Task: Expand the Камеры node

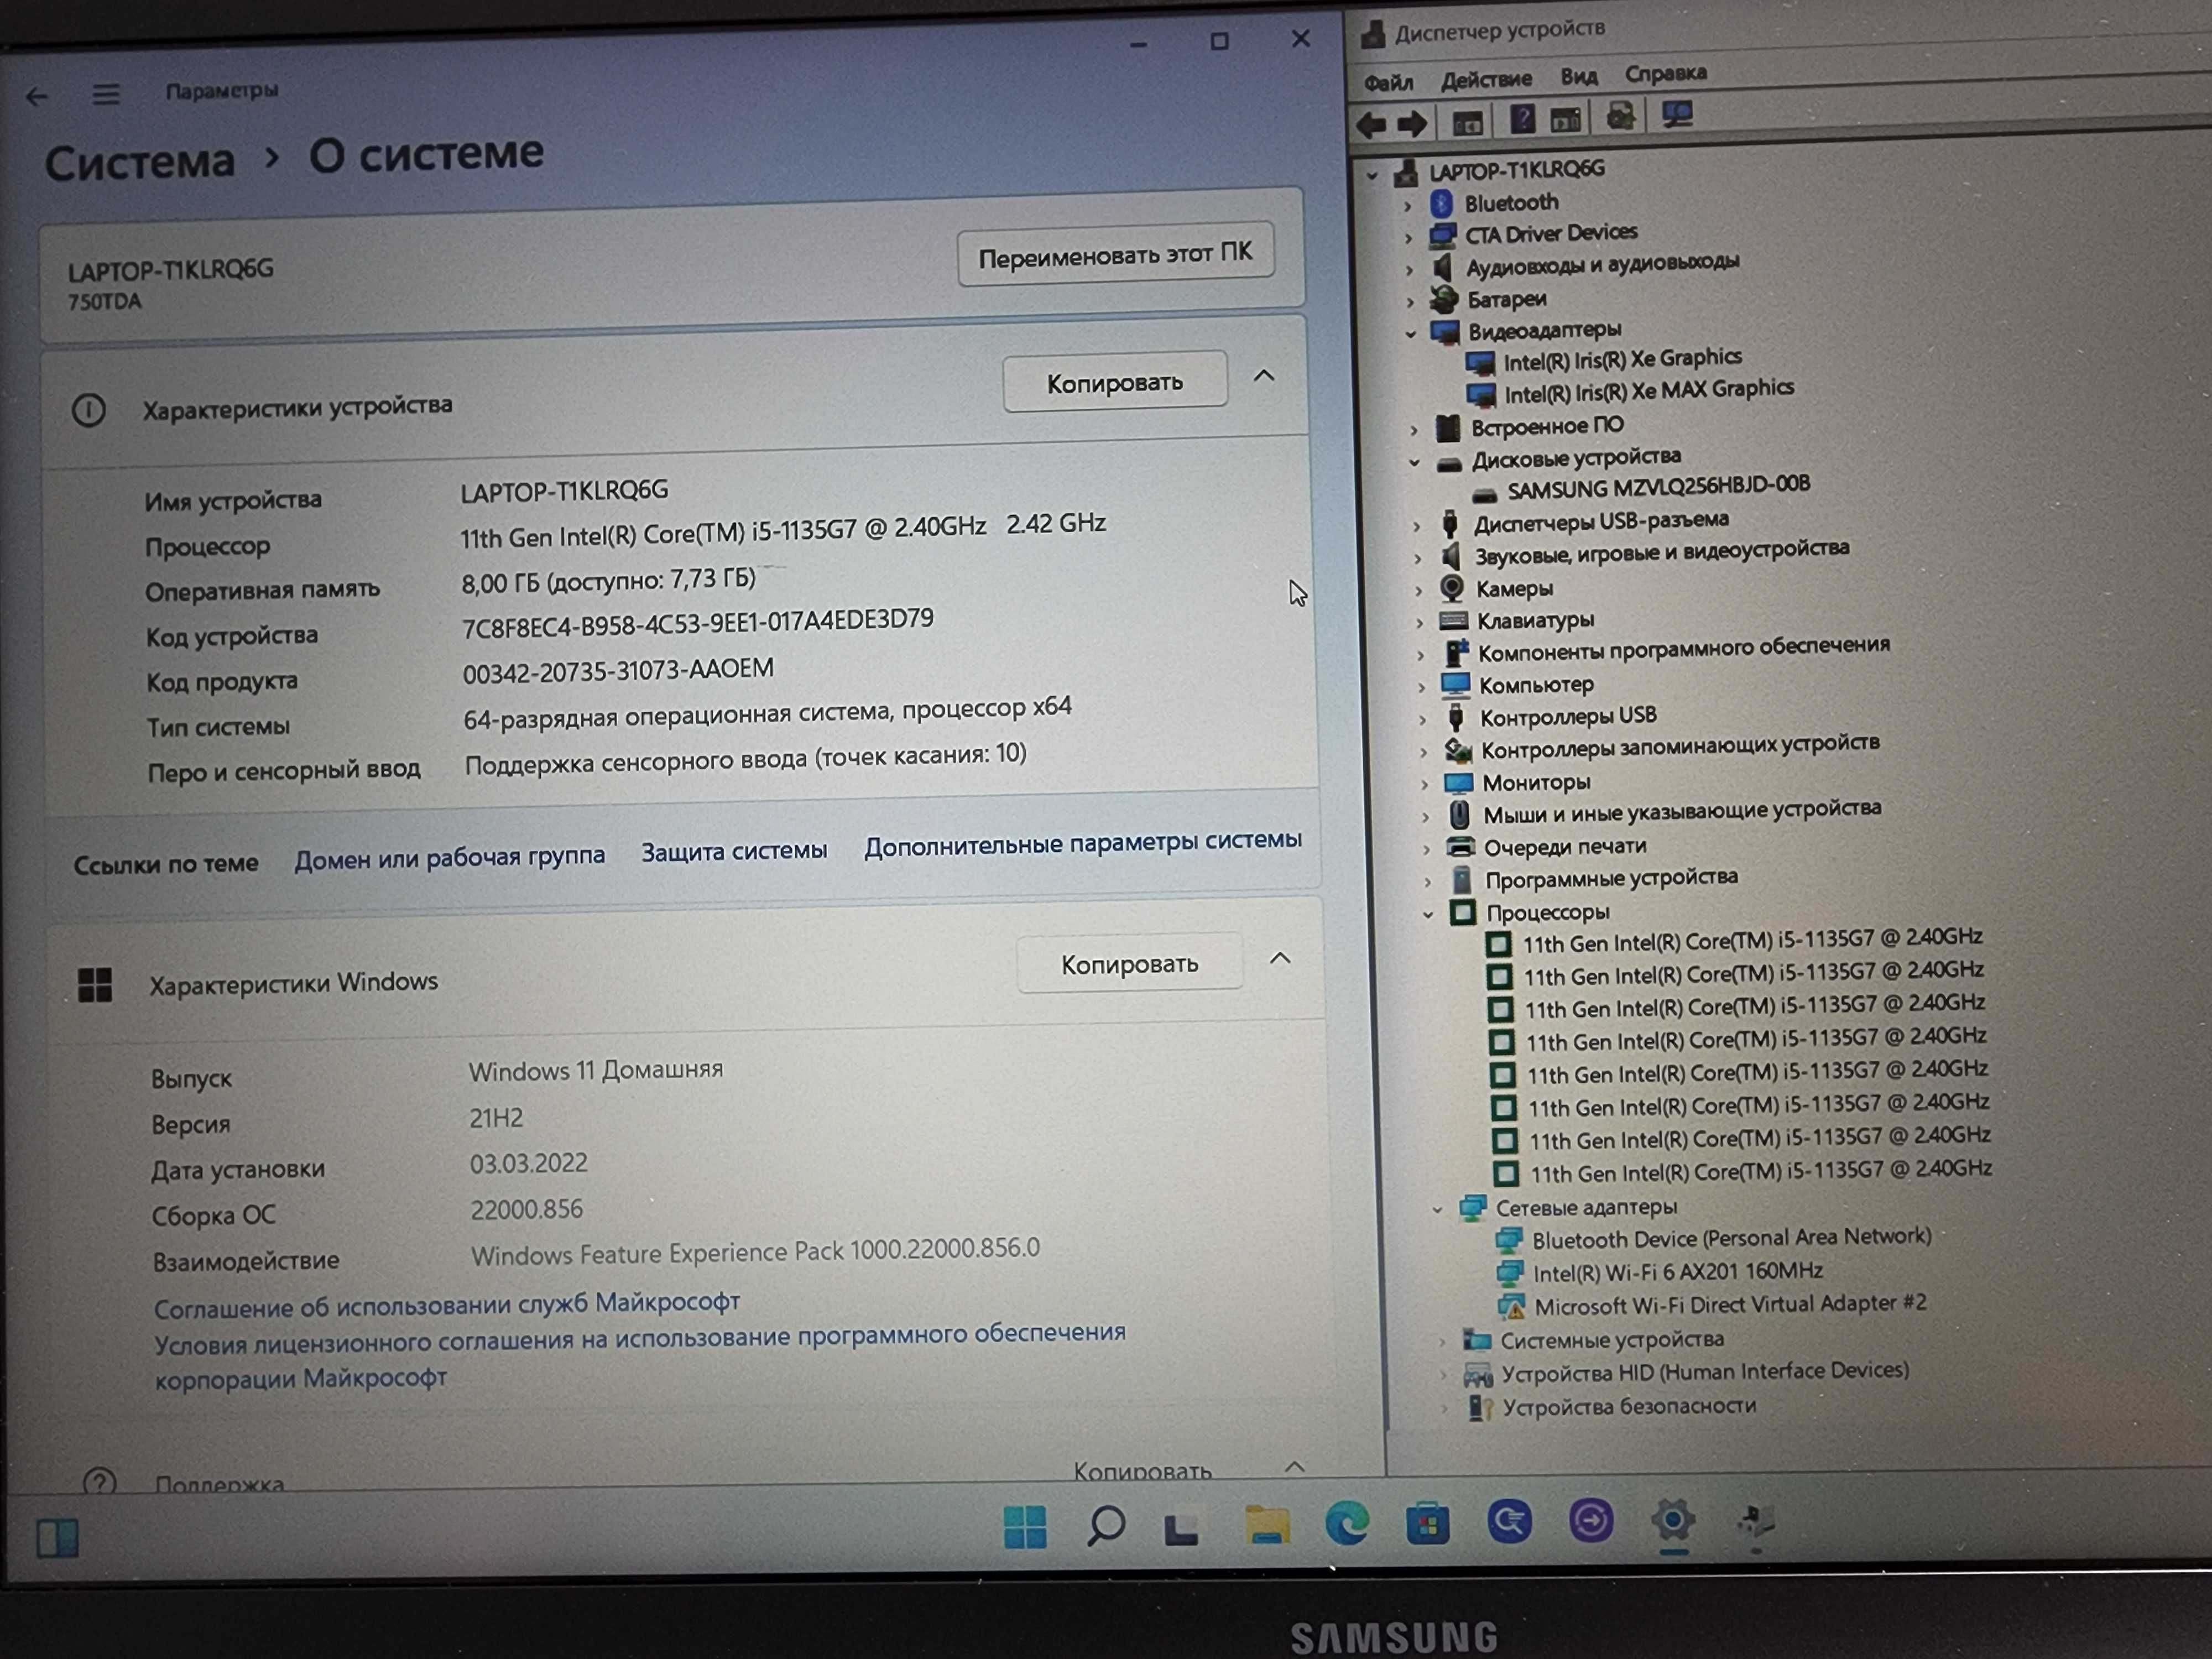Action: [1418, 591]
